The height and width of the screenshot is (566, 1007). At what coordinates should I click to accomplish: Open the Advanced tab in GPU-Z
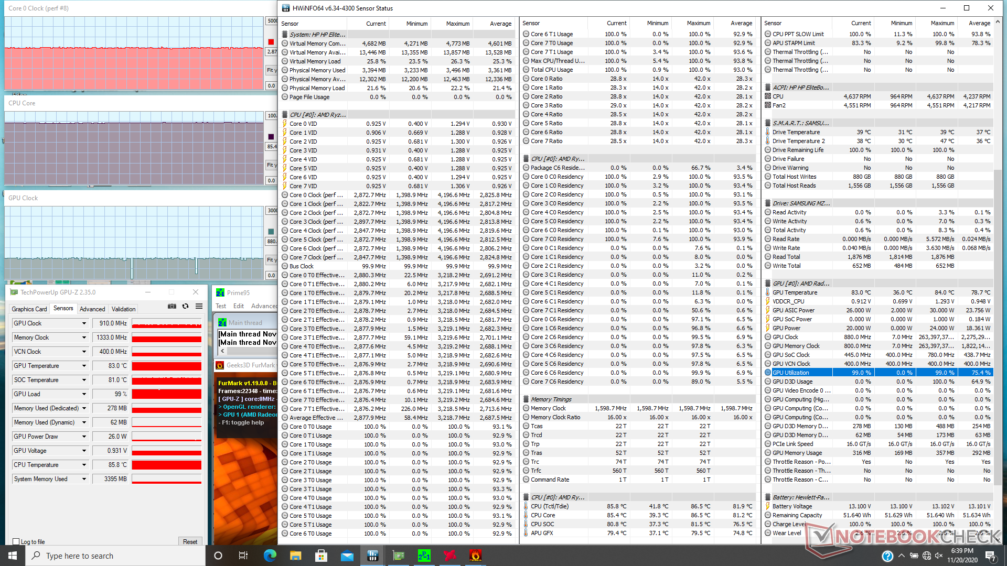(92, 309)
